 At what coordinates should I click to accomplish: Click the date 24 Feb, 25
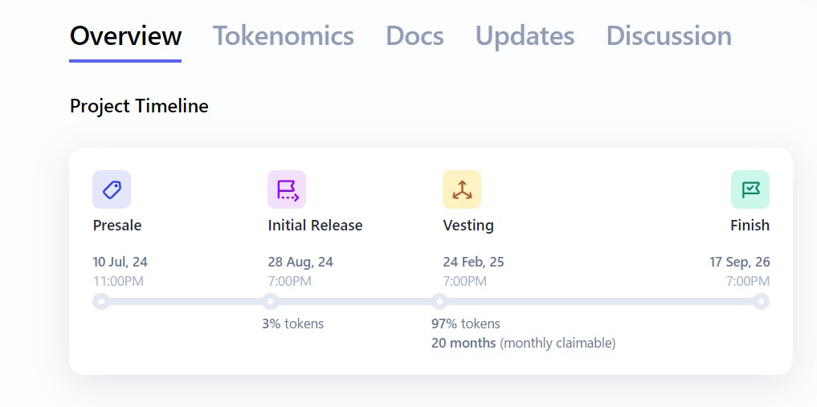pyautogui.click(x=474, y=262)
